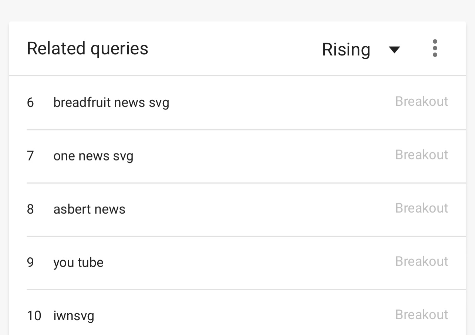Viewport: 475px width, 335px height.
Task: Click Breakout beside 'iwnsvg'
Action: [x=422, y=315]
